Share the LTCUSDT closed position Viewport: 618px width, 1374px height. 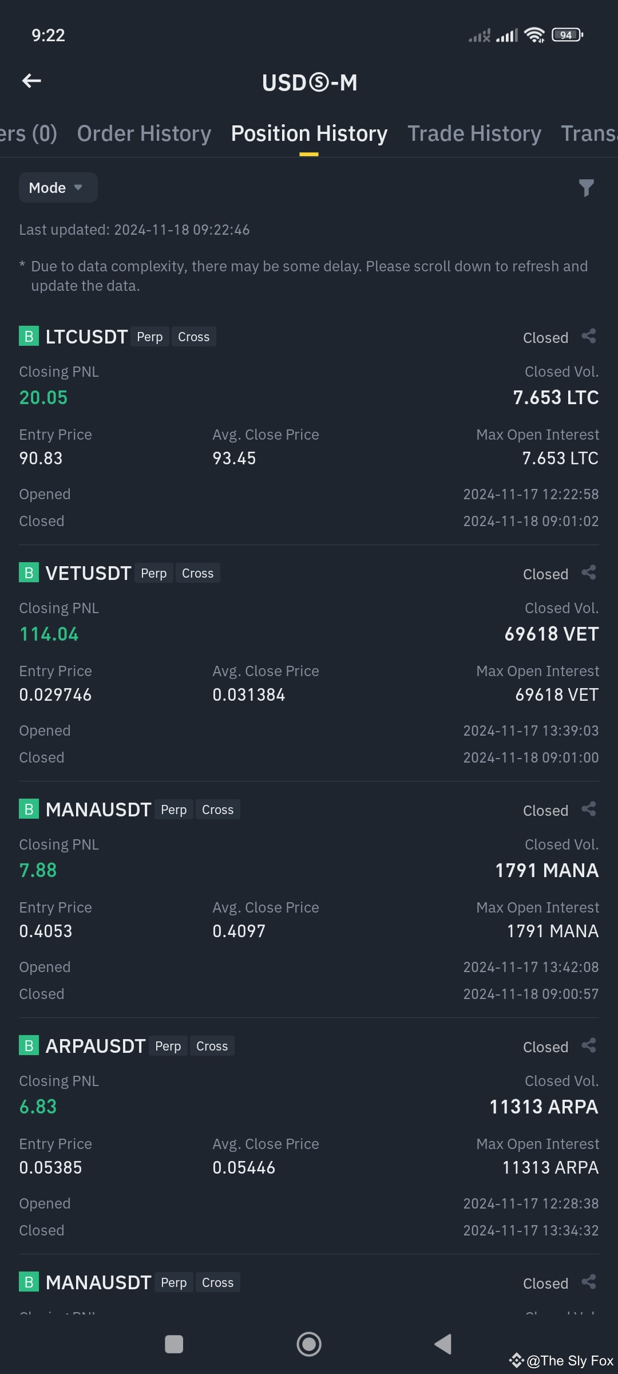pyautogui.click(x=589, y=336)
